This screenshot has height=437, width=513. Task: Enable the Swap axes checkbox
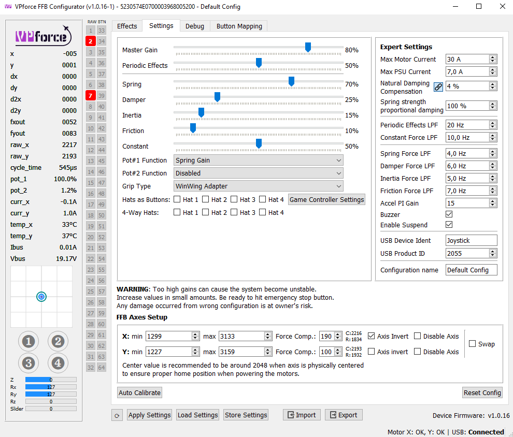point(473,344)
